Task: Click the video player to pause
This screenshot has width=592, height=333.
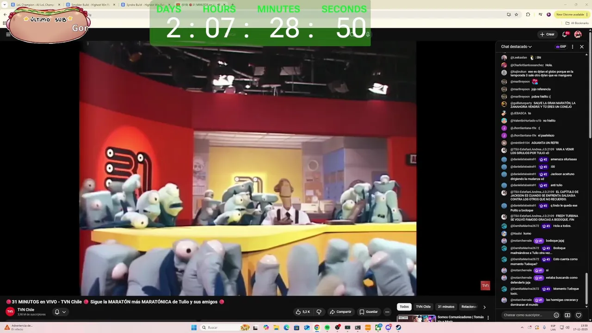Action: pyautogui.click(x=248, y=169)
